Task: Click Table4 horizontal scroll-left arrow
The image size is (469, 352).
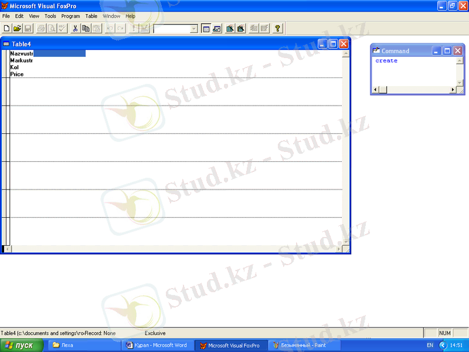Action: (x=8, y=249)
